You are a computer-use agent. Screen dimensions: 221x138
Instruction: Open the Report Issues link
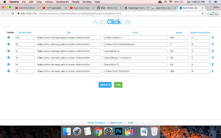click(x=116, y=123)
